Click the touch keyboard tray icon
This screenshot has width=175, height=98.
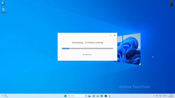pos(157,96)
